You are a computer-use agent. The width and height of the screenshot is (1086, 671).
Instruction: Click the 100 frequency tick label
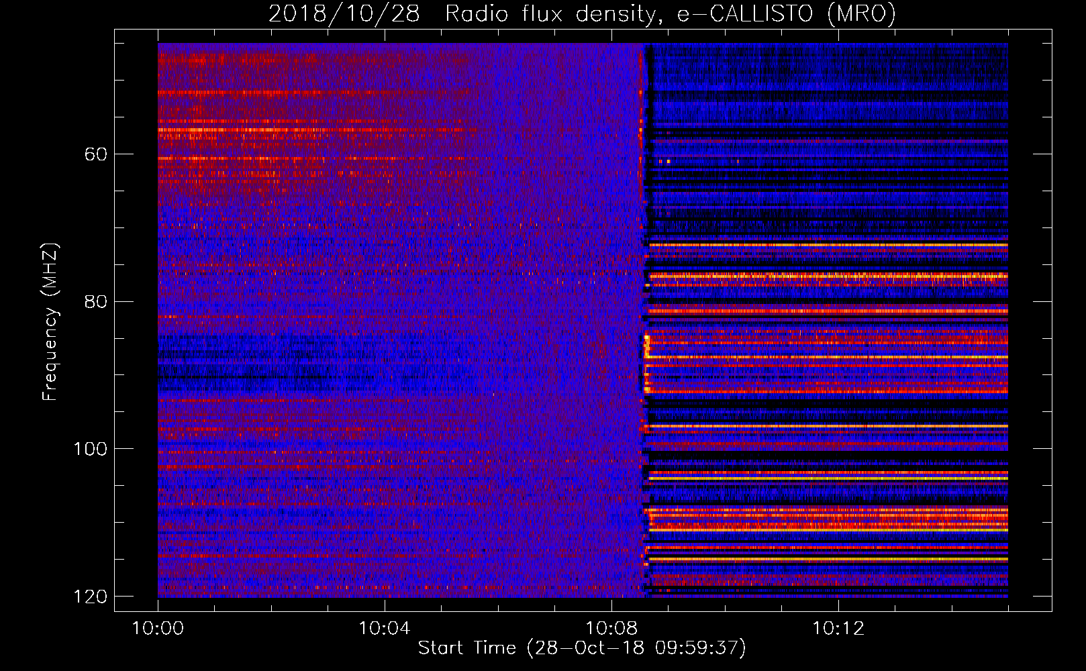pos(91,449)
